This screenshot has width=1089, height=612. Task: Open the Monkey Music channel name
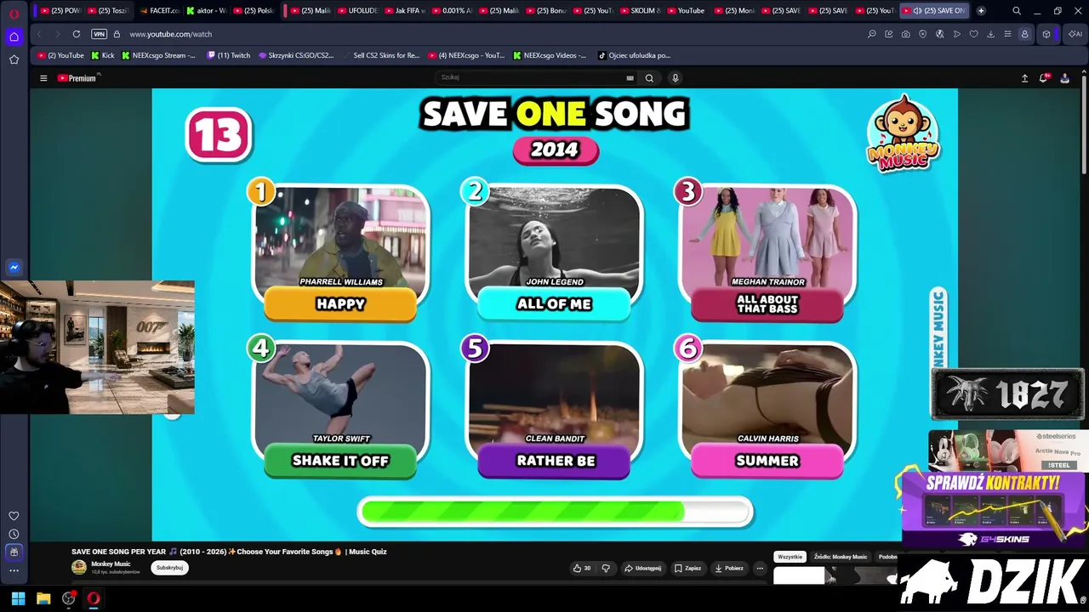click(x=111, y=564)
